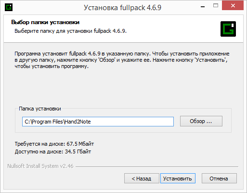Image resolution: width=247 pixels, height=193 pixels.
Task: Cancel setup with the 'Отмена' button
Action: tap(219, 179)
